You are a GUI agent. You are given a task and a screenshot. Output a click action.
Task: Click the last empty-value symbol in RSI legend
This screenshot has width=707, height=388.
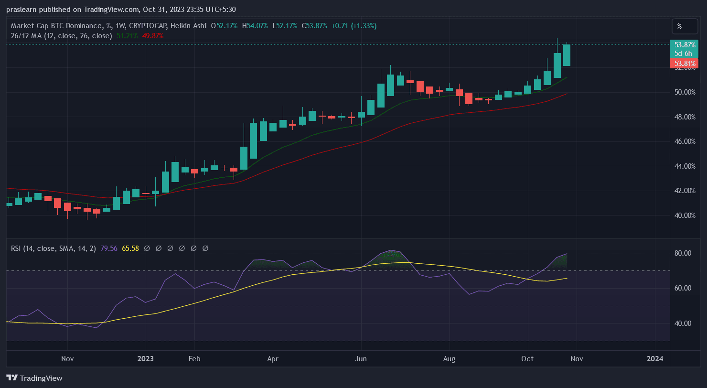pos(205,248)
